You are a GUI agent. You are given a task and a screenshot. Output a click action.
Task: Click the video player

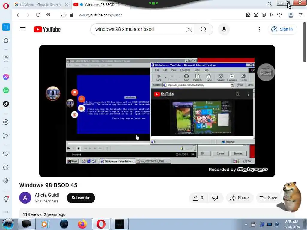click(157, 111)
